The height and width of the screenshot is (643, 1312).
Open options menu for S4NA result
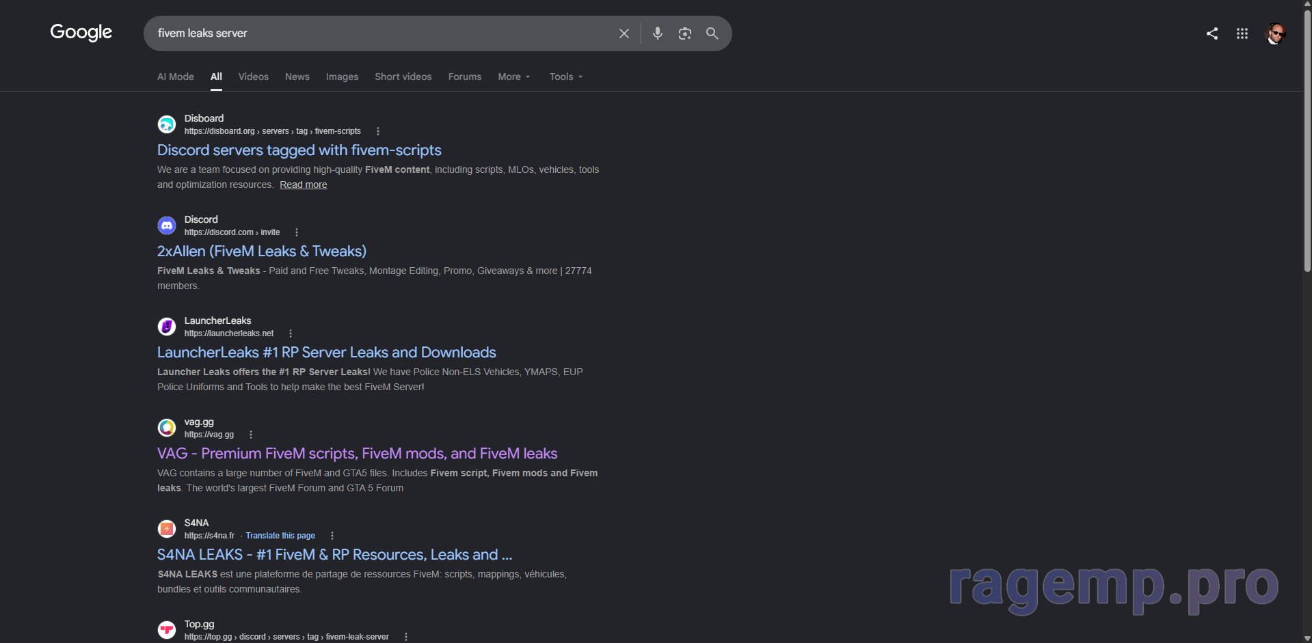tap(332, 536)
